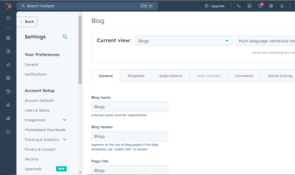Open the Marketing megaphone icon

pos(8,65)
